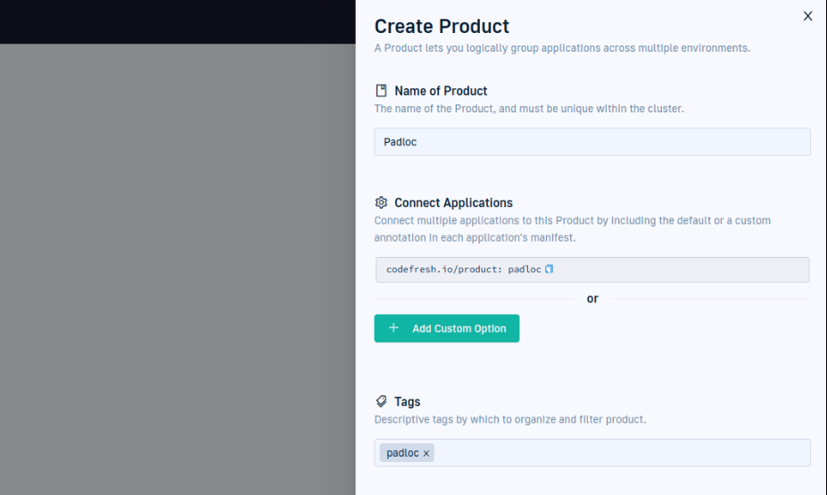Click the padloc tag chip label
827x495 pixels.
click(402, 453)
